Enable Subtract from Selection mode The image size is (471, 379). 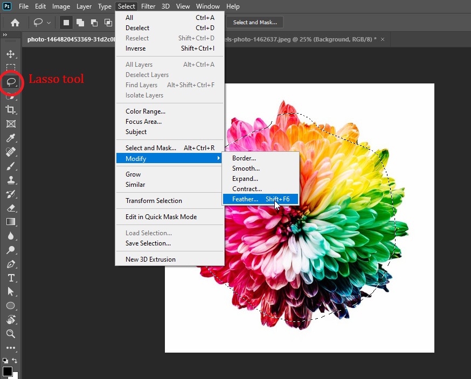[x=94, y=23]
